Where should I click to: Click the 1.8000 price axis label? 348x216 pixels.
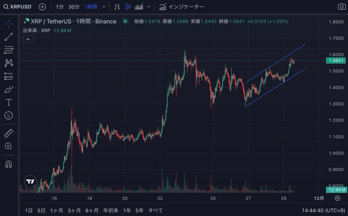tap(336, 22)
